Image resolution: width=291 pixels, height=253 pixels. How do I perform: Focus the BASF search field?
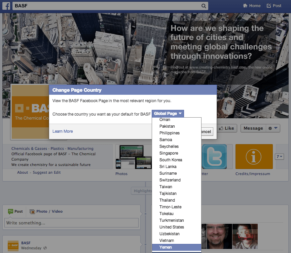tap(110, 6)
